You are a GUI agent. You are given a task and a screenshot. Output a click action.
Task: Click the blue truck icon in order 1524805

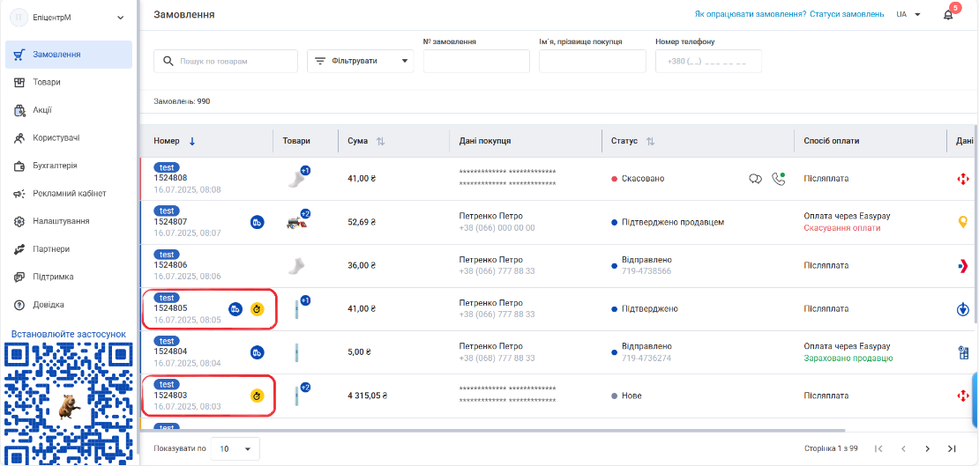pyautogui.click(x=235, y=309)
